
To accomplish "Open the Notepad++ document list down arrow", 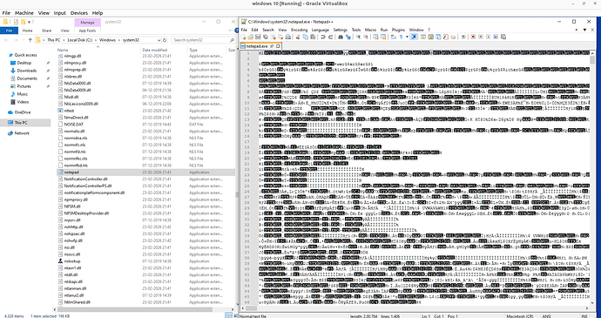I will (x=585, y=30).
